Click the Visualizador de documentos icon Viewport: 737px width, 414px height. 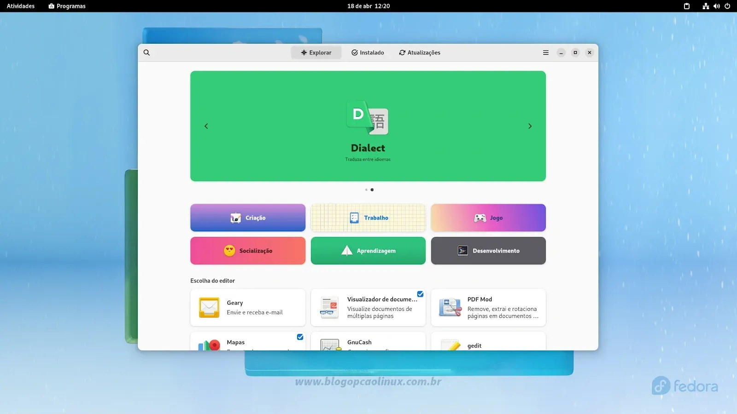click(x=329, y=308)
